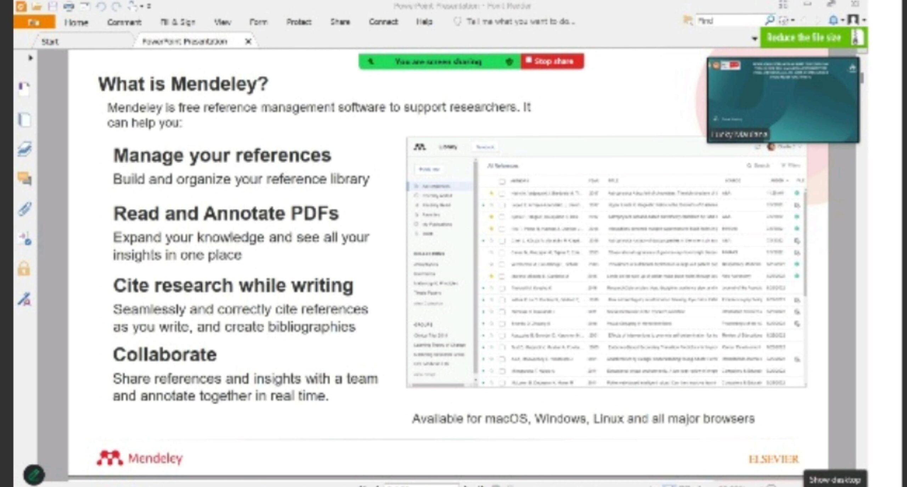Open the Attachments paperclip panel
The image size is (907, 487).
pos(24,209)
